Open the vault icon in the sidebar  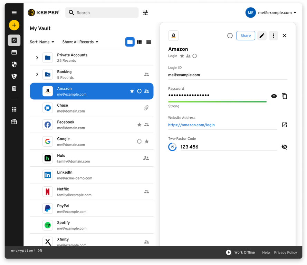click(x=14, y=40)
